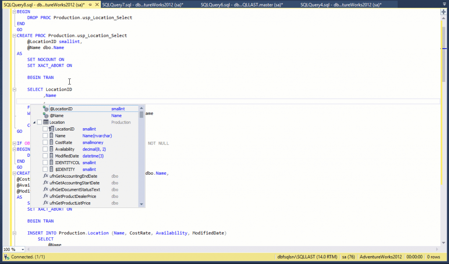The height and width of the screenshot is (264, 449).
Task: Collapse the Location table node in suggestions
Action: [x=35, y=122]
